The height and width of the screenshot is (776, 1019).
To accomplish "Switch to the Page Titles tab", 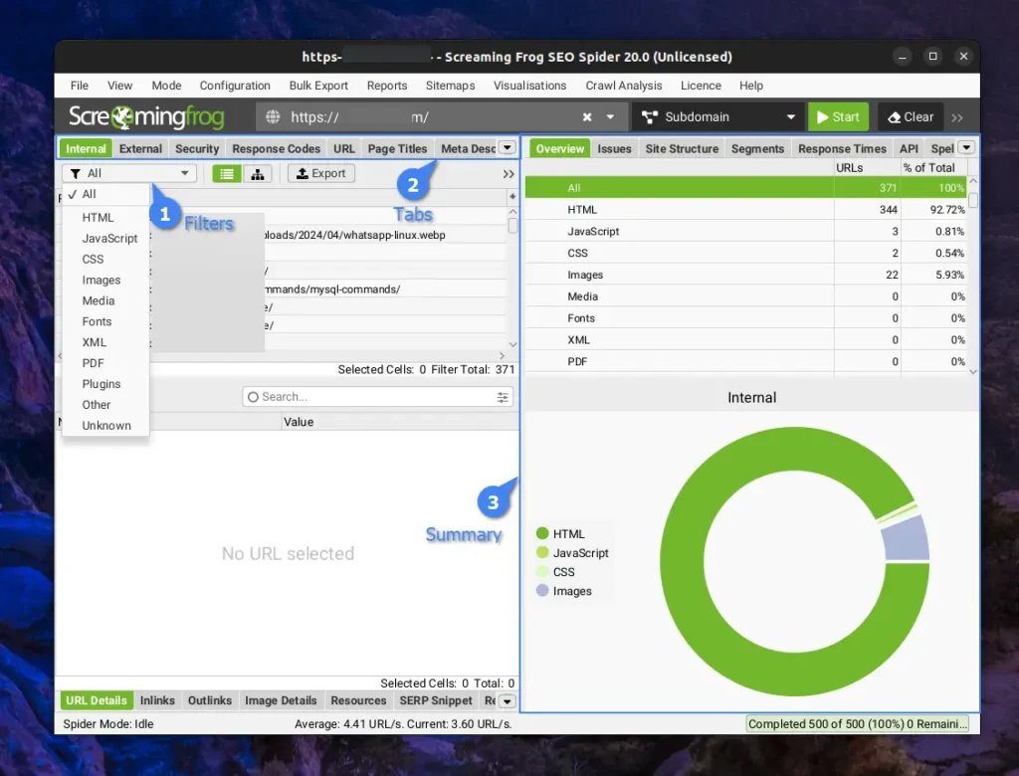I will 397,149.
